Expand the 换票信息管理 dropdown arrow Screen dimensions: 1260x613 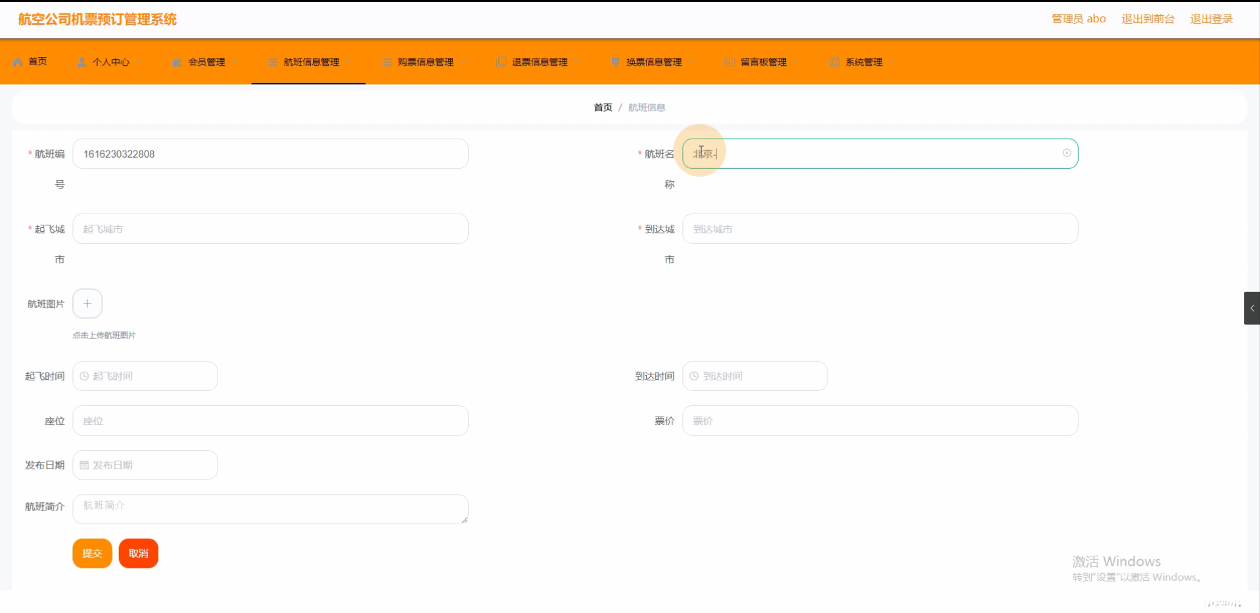[691, 62]
